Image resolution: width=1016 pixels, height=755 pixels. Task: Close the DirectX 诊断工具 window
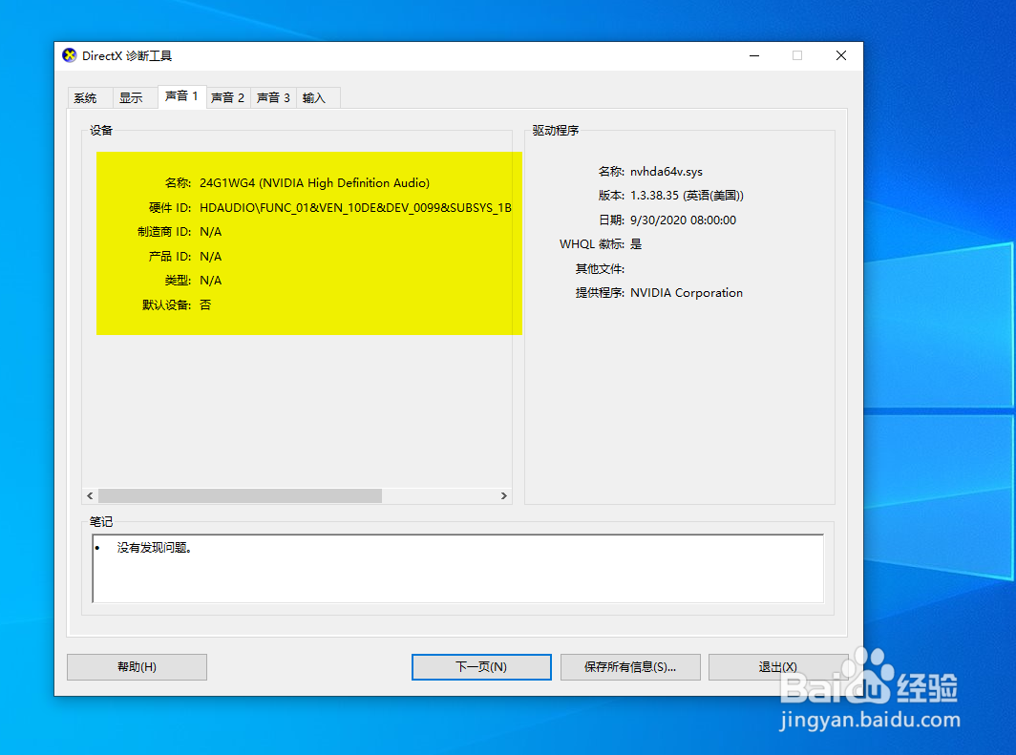[841, 55]
